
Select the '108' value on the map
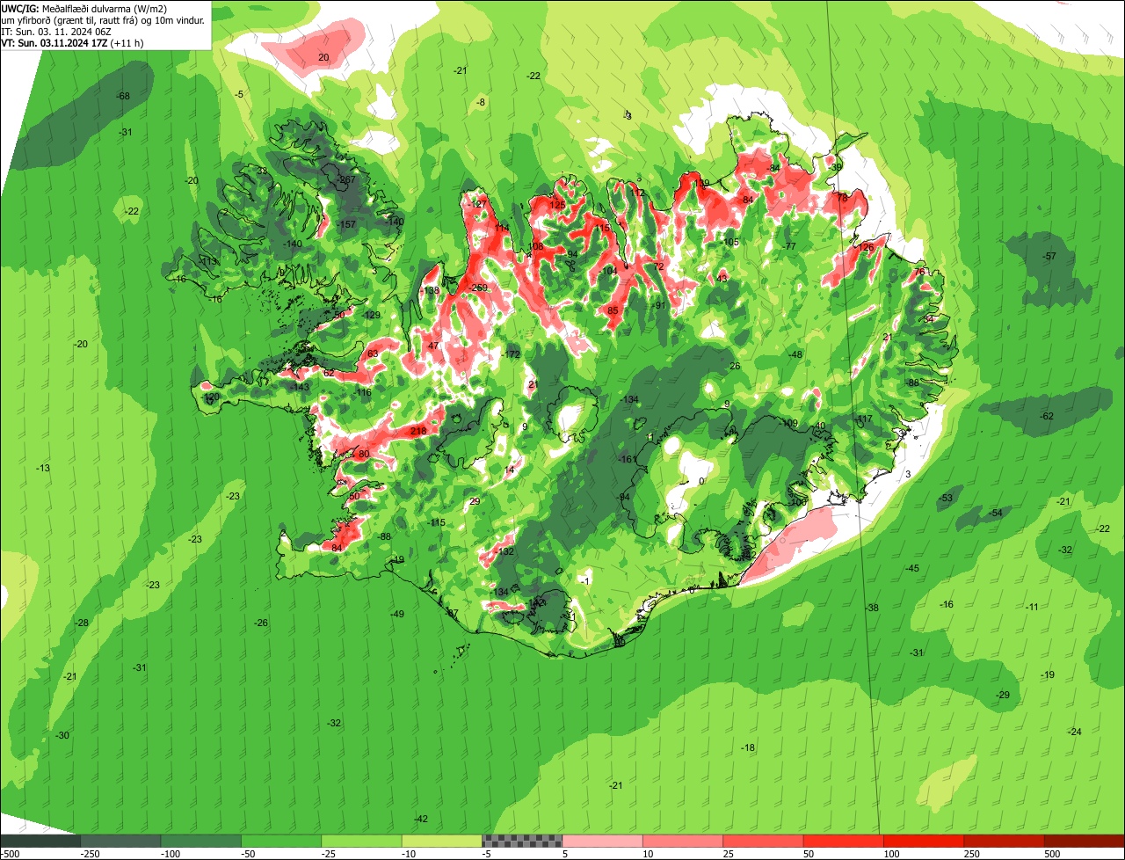536,247
